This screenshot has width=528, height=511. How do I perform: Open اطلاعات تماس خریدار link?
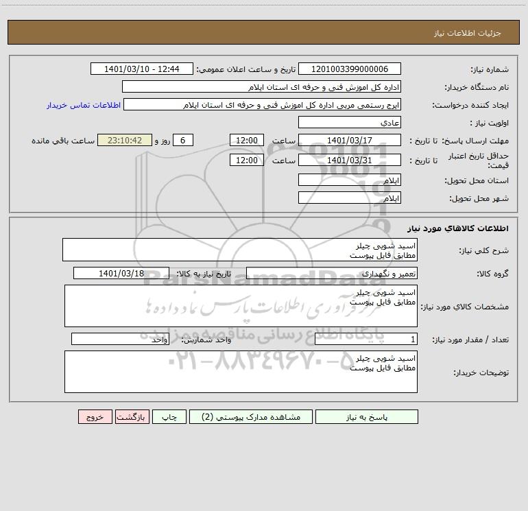coord(84,105)
